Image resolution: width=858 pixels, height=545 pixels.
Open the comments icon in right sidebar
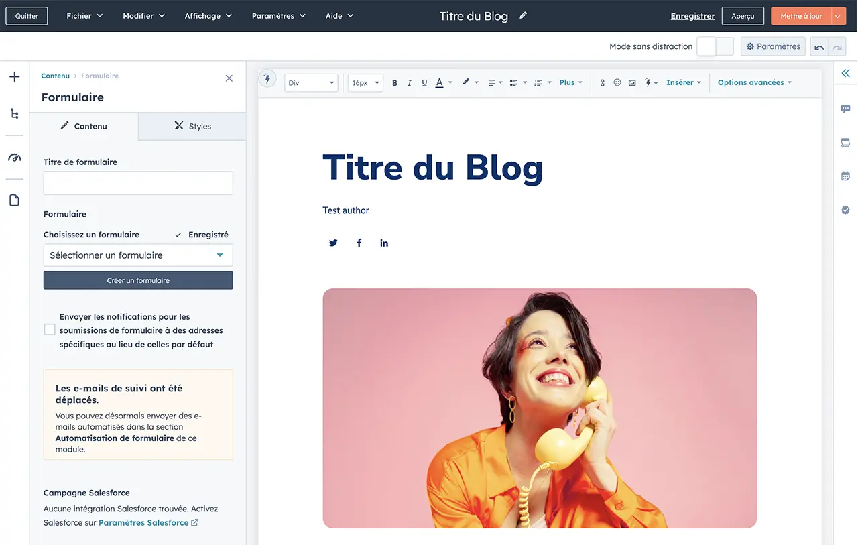(x=845, y=109)
